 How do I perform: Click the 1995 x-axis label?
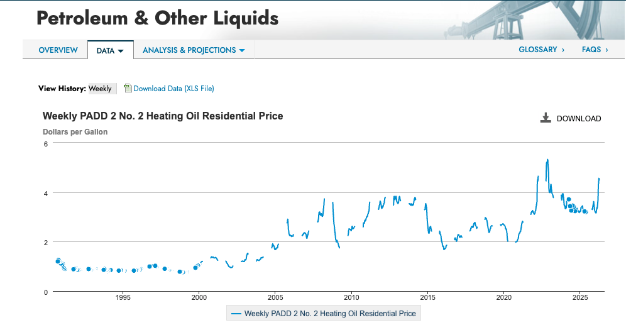123,297
